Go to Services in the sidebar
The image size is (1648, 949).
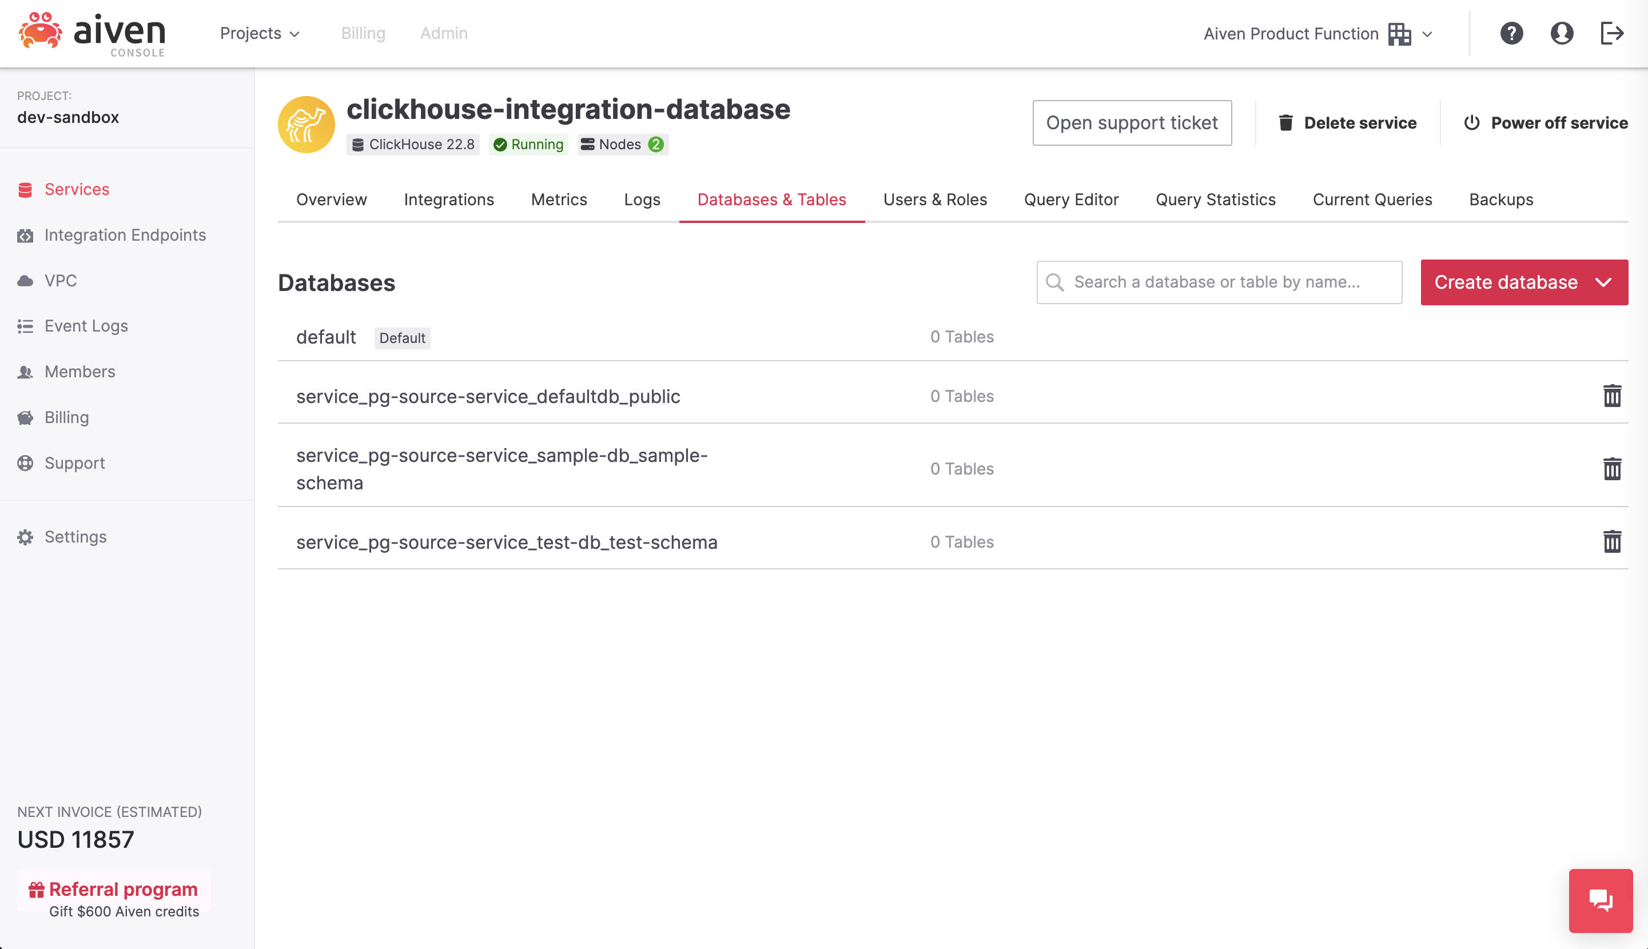tap(77, 190)
